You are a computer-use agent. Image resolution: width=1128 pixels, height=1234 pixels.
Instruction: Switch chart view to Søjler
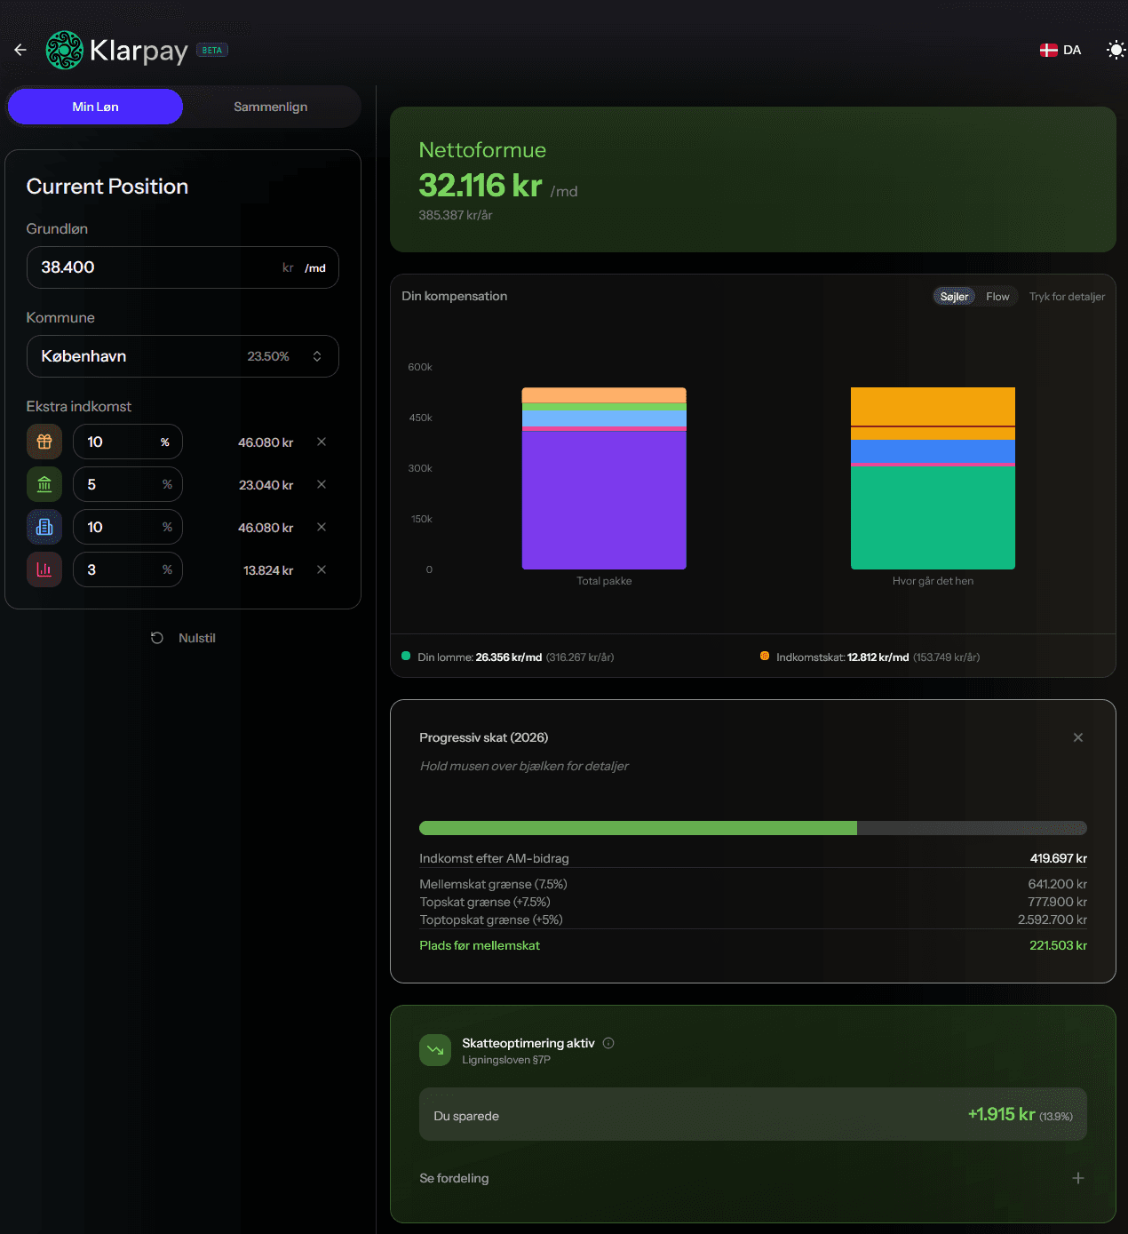tap(954, 297)
